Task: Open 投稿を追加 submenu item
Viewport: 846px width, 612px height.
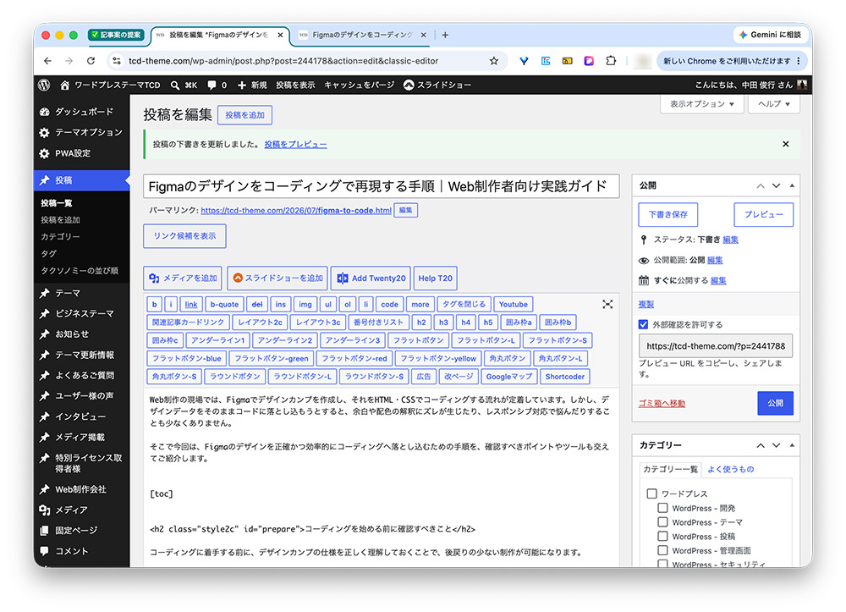Action: click(60, 219)
